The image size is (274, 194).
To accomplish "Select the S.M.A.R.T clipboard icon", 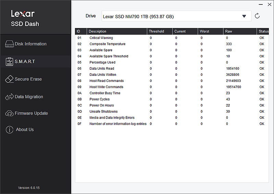I will pyautogui.click(x=9, y=62).
